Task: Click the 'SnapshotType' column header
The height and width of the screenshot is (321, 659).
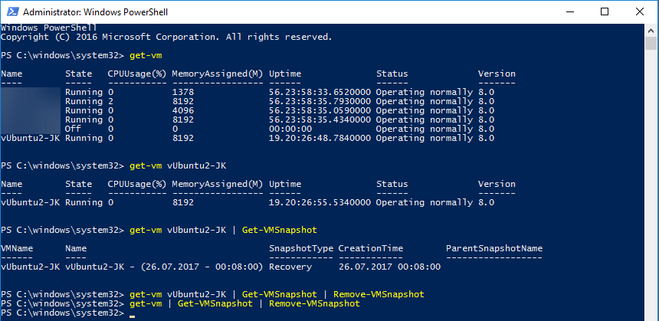Action: [x=301, y=248]
